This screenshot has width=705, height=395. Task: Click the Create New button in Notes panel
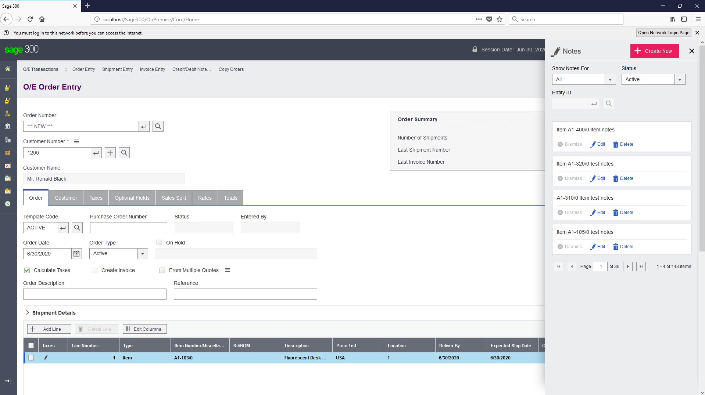click(x=655, y=51)
